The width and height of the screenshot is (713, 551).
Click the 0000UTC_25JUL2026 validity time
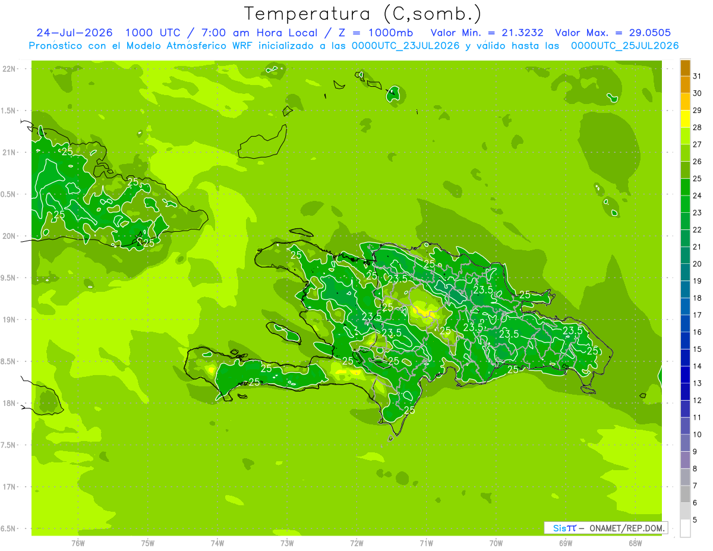pos(624,46)
